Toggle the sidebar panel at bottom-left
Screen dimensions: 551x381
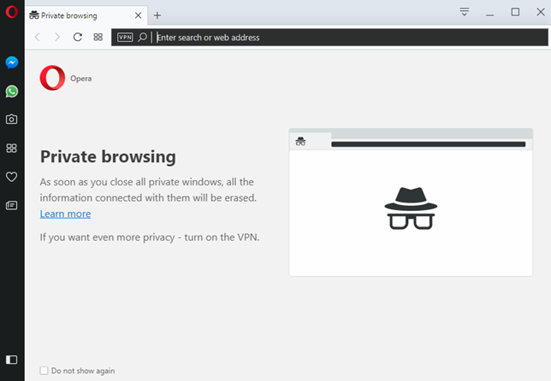click(12, 360)
